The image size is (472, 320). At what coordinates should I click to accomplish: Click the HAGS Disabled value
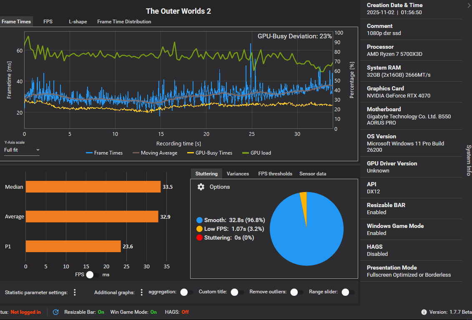point(377,254)
